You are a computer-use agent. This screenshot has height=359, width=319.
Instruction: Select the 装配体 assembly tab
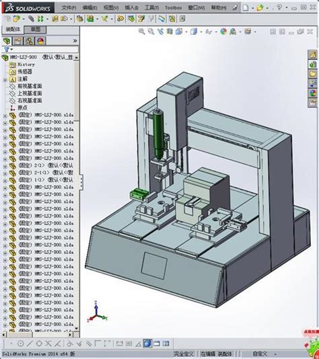pyautogui.click(x=13, y=30)
